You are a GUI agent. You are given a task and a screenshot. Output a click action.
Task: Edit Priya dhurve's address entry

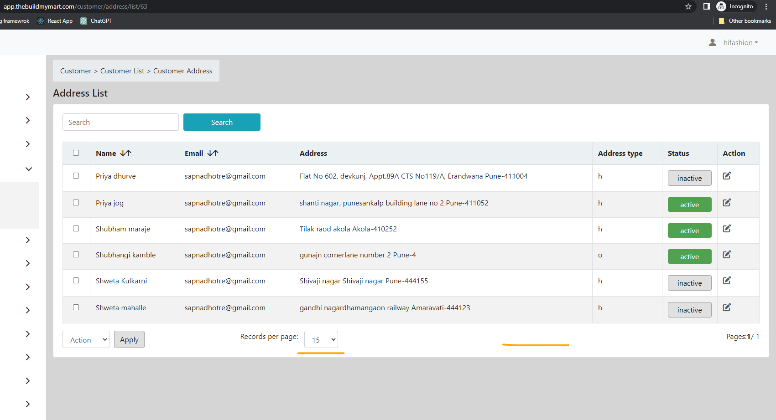coord(727,175)
